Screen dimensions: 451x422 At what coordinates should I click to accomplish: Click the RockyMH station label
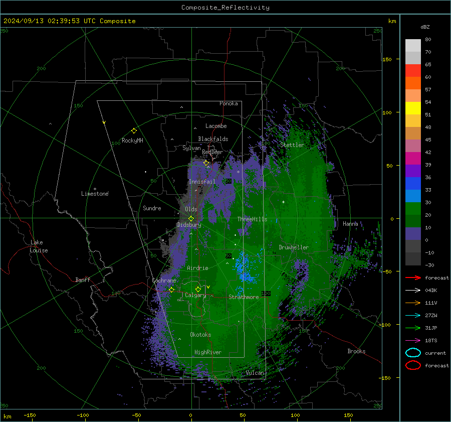(x=132, y=140)
